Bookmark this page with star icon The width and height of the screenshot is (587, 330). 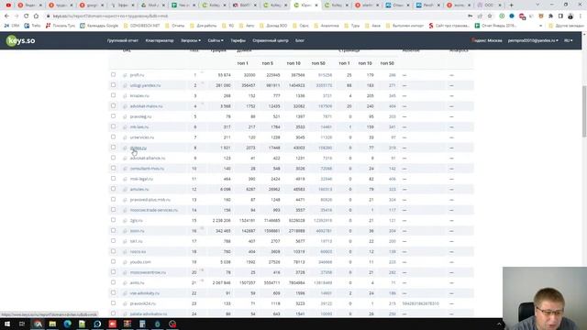pos(490,16)
